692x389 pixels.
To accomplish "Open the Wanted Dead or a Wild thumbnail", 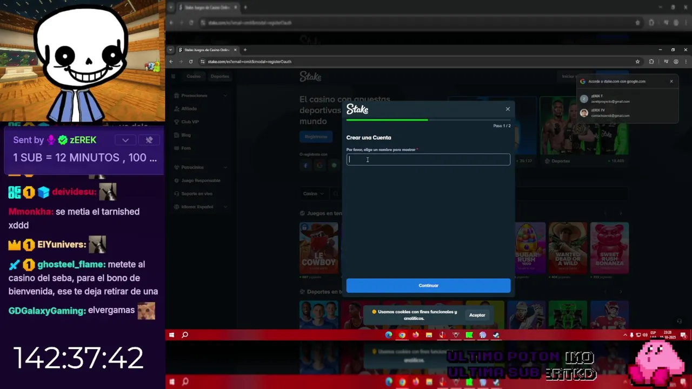I will tap(568, 248).
